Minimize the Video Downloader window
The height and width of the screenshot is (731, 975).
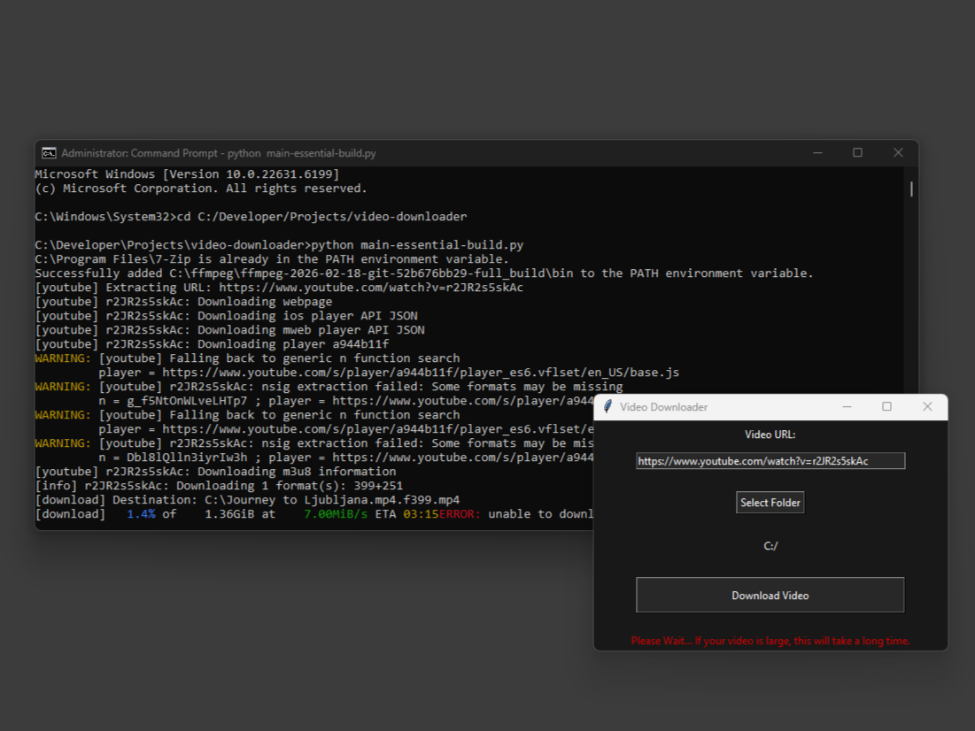pyautogui.click(x=847, y=406)
